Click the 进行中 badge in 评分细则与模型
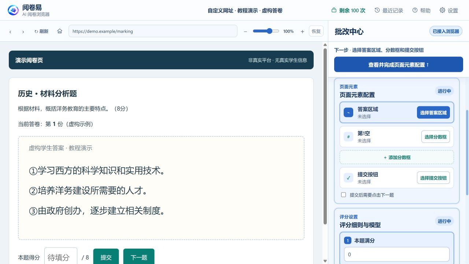 click(x=444, y=221)
